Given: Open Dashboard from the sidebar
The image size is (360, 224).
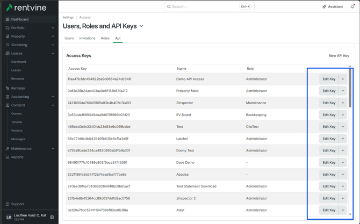Looking at the screenshot, I should [30, 19].
